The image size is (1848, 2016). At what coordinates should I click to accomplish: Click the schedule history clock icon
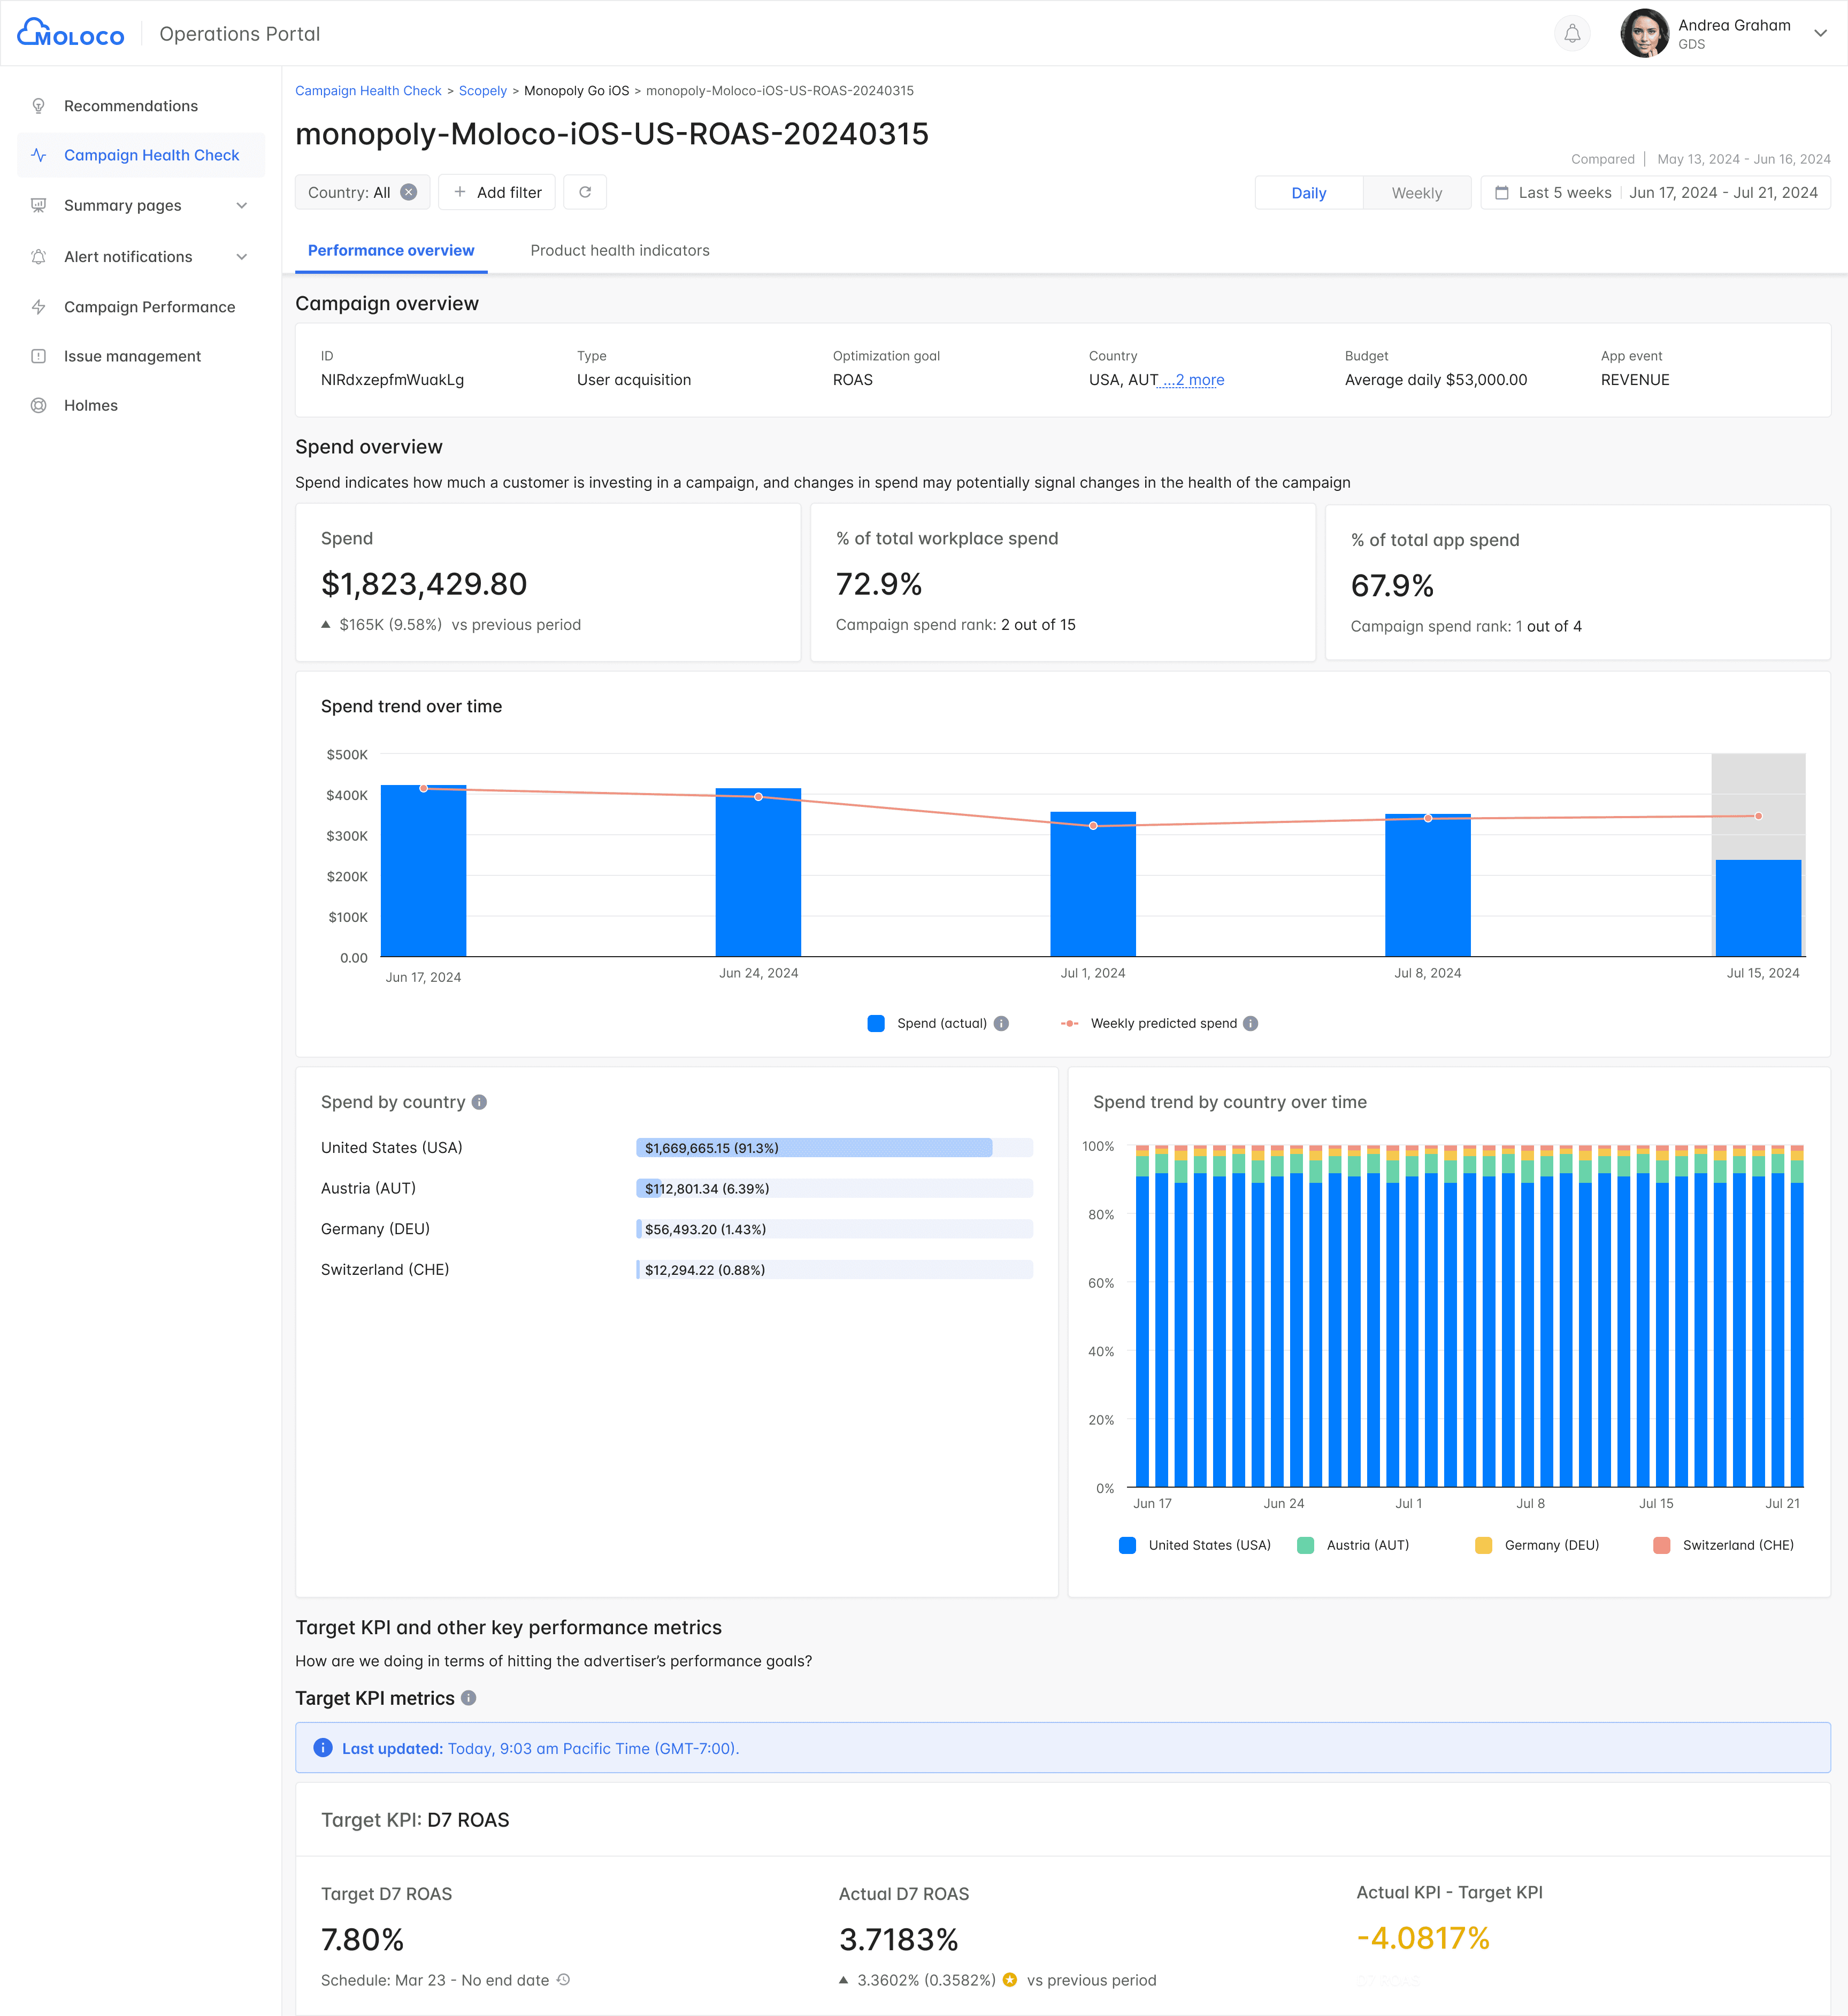click(x=564, y=1980)
